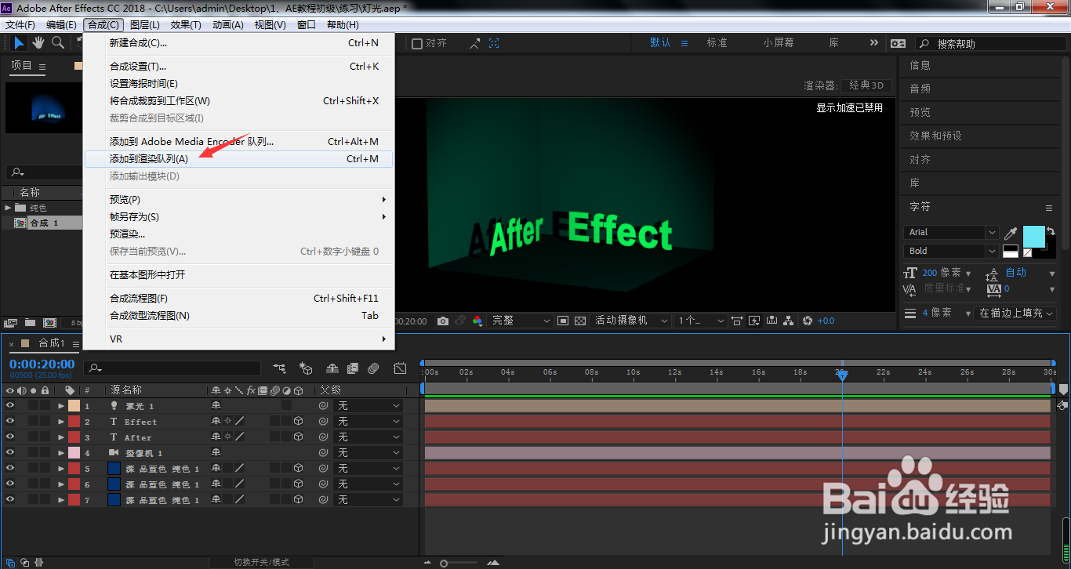1071x569 pixels.
Task: Select the Hand tool
Action: tap(38, 42)
